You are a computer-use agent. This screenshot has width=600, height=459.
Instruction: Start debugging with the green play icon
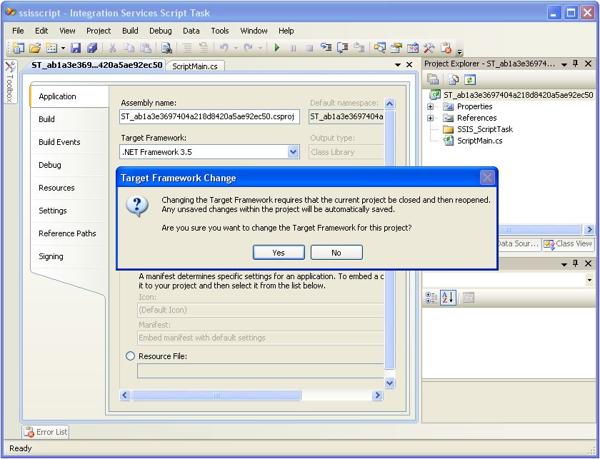pyautogui.click(x=277, y=48)
